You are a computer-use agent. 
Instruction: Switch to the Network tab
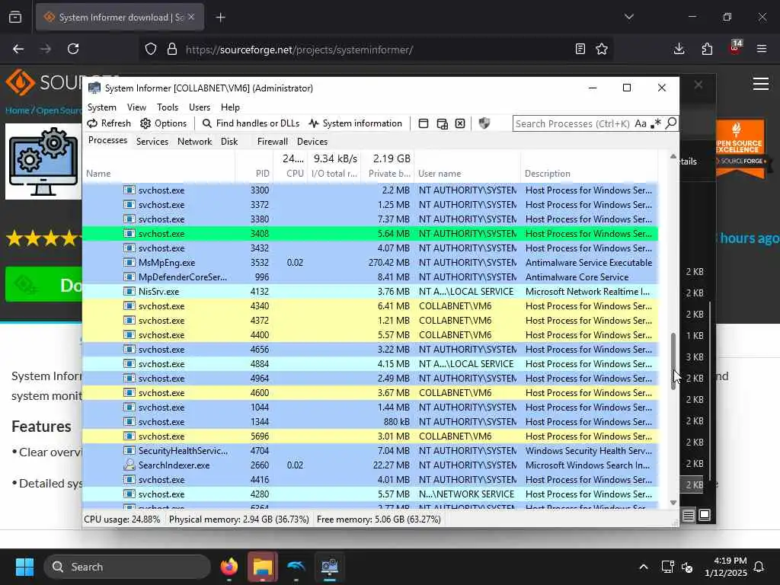(194, 141)
